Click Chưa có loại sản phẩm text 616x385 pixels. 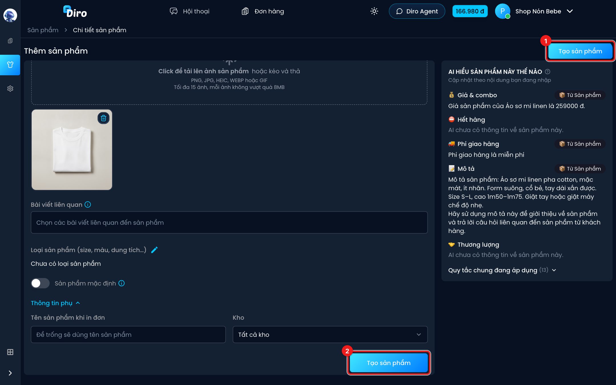[66, 264]
